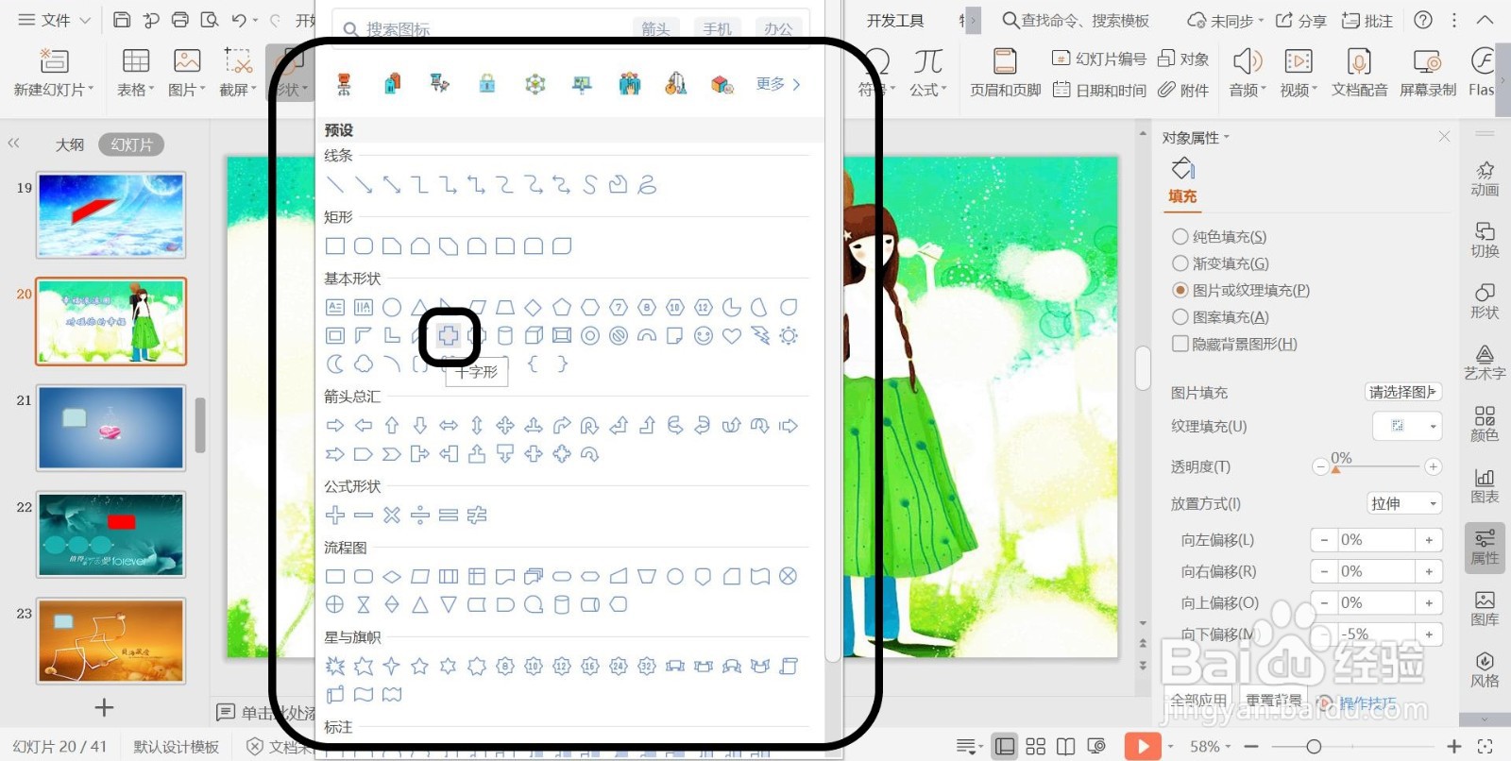Open the placement mode (拉伸) dropdown
This screenshot has height=761, width=1511.
click(x=1405, y=503)
